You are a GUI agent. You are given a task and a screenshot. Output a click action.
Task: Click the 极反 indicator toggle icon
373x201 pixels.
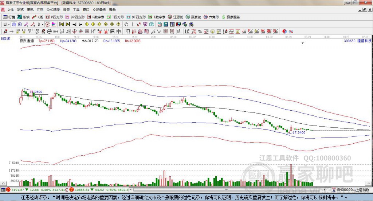47,24
